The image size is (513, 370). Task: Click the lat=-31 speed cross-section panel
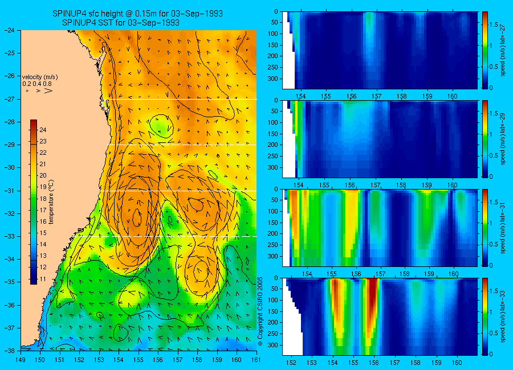(380, 228)
